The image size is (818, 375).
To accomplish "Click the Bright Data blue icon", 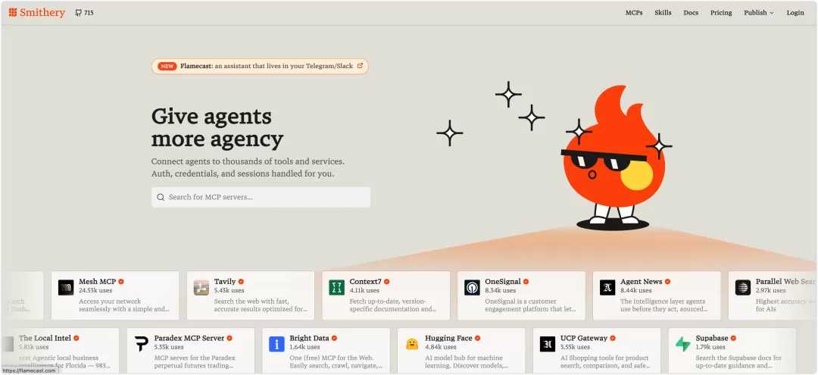I will point(276,344).
